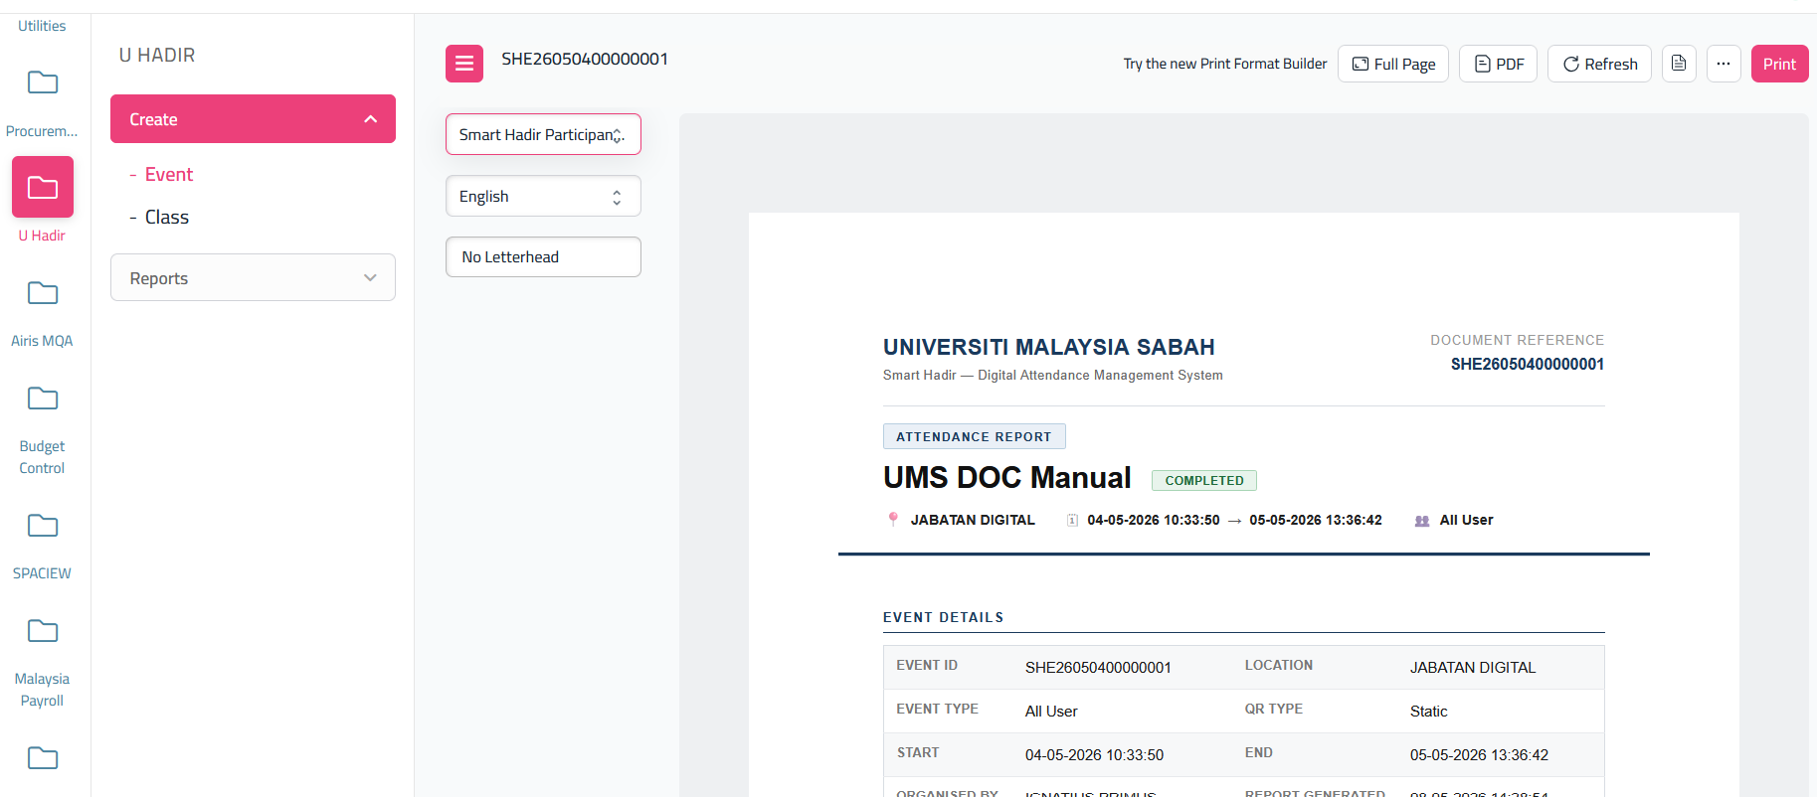Click the START label in the table
1817x797 pixels.
[918, 753]
